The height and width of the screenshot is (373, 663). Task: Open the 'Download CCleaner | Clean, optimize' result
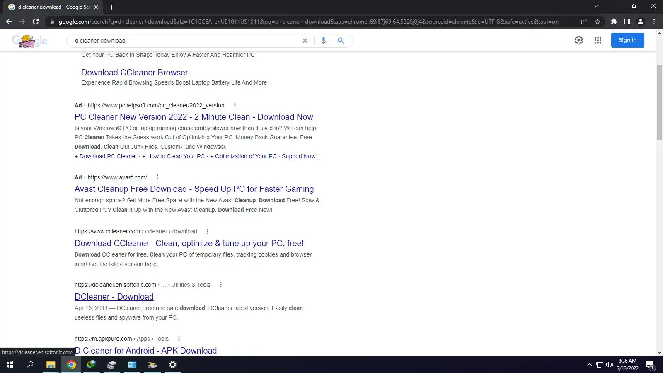tap(189, 243)
